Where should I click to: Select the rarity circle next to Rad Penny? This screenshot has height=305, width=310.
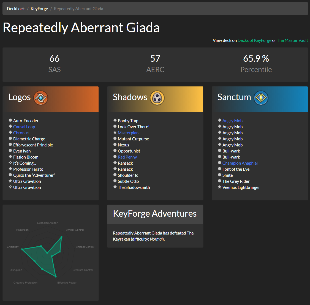(115, 157)
